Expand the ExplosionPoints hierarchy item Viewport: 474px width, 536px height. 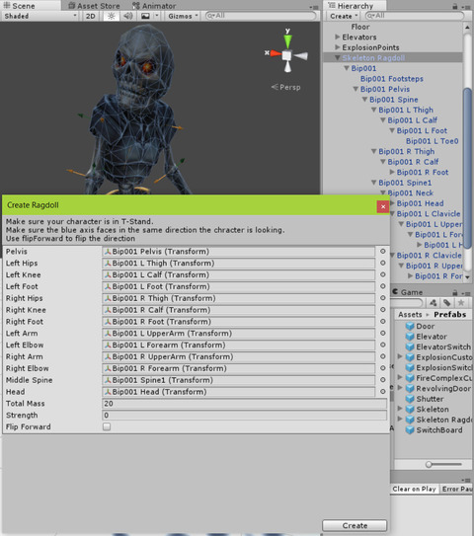click(x=338, y=47)
